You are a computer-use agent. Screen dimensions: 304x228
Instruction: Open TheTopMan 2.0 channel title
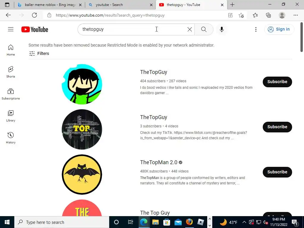159,162
